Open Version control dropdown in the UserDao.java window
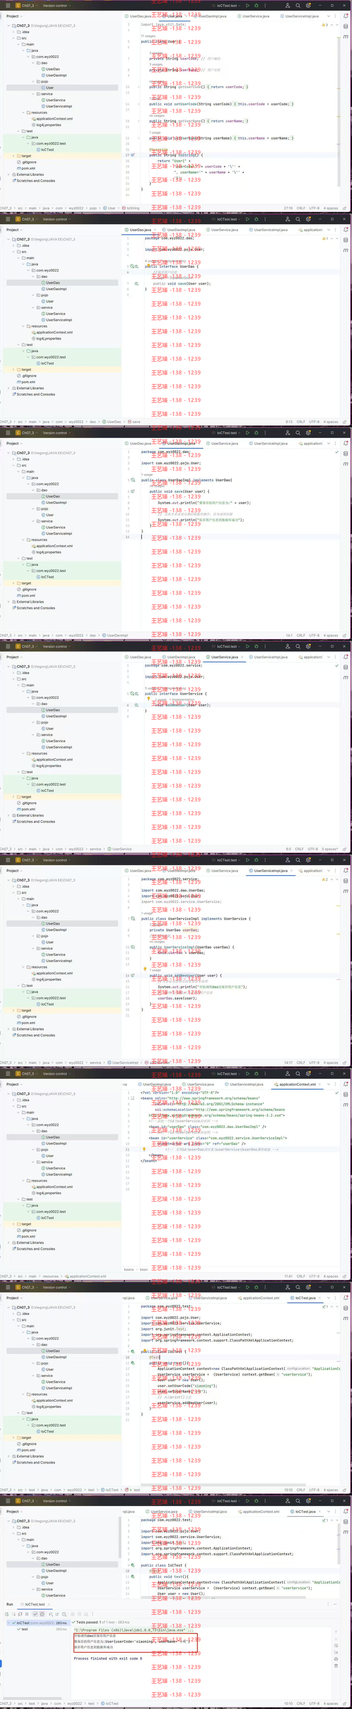 (56, 219)
